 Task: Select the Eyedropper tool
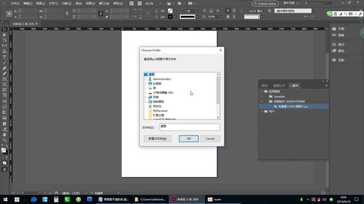tap(5, 129)
